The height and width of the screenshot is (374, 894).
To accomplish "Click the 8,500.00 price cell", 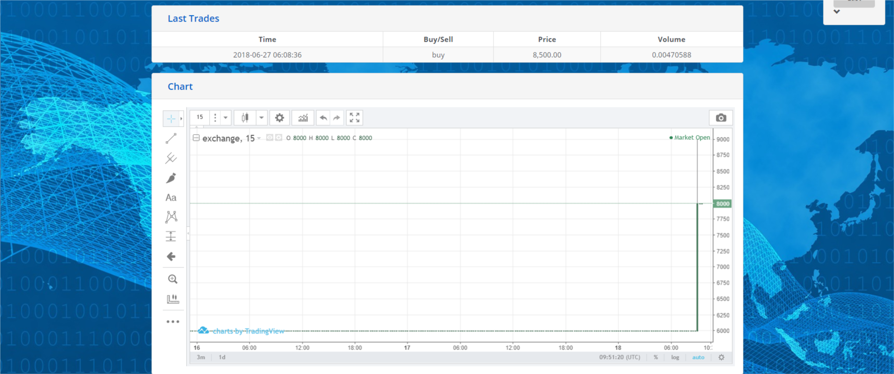I will pos(547,55).
